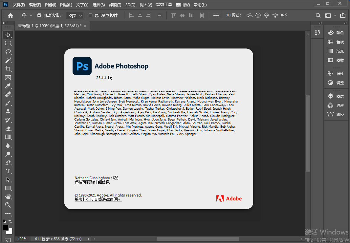Screen dimensions: 350x243
Task: Select the History Brush tool
Action: pos(8,120)
